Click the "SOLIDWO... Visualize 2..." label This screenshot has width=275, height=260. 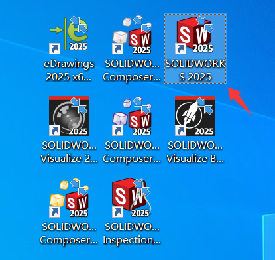(69, 152)
